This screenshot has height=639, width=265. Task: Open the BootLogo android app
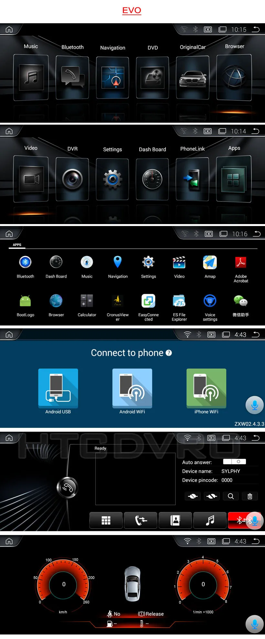[x=26, y=305]
